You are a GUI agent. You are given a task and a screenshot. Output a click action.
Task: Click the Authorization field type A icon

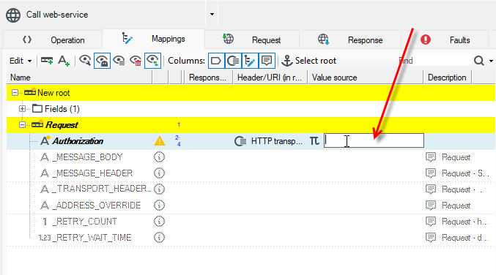[x=45, y=140]
